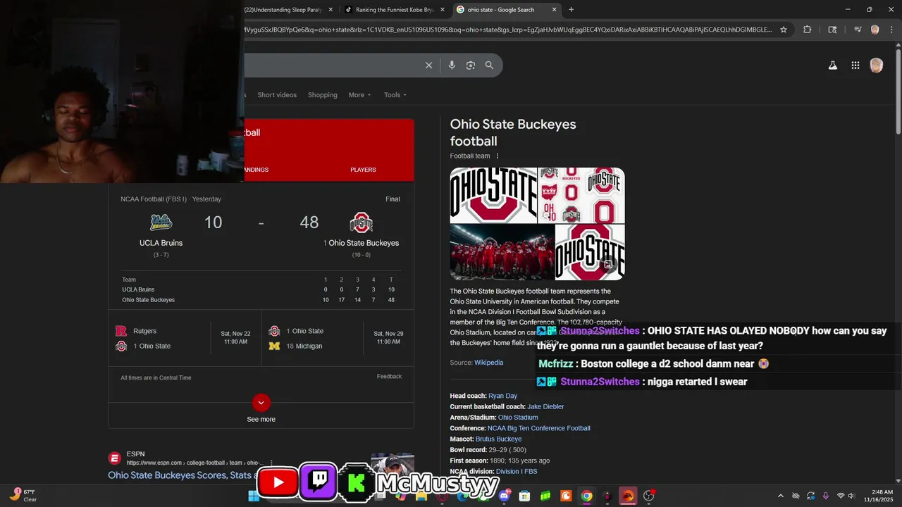Open Crunchyroll orange icon in taskbar
The width and height of the screenshot is (902, 507).
click(x=566, y=496)
